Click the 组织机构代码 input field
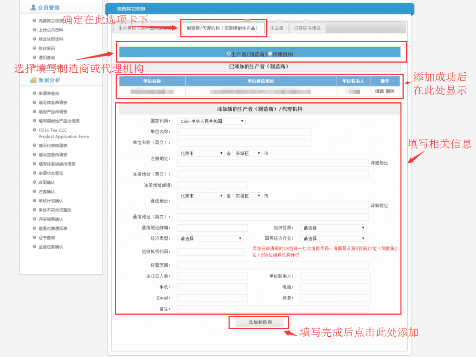The width and height of the screenshot is (476, 357). [x=210, y=252]
